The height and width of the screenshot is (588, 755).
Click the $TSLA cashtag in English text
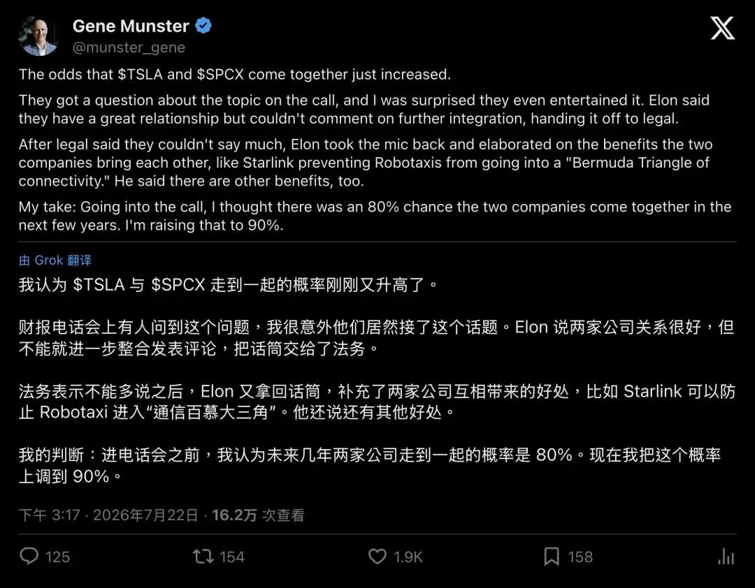tap(140, 74)
